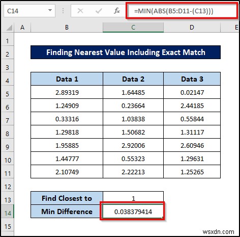The image size is (240, 237).
Task: Select cell containing 0.23664
Action: coord(133,106)
